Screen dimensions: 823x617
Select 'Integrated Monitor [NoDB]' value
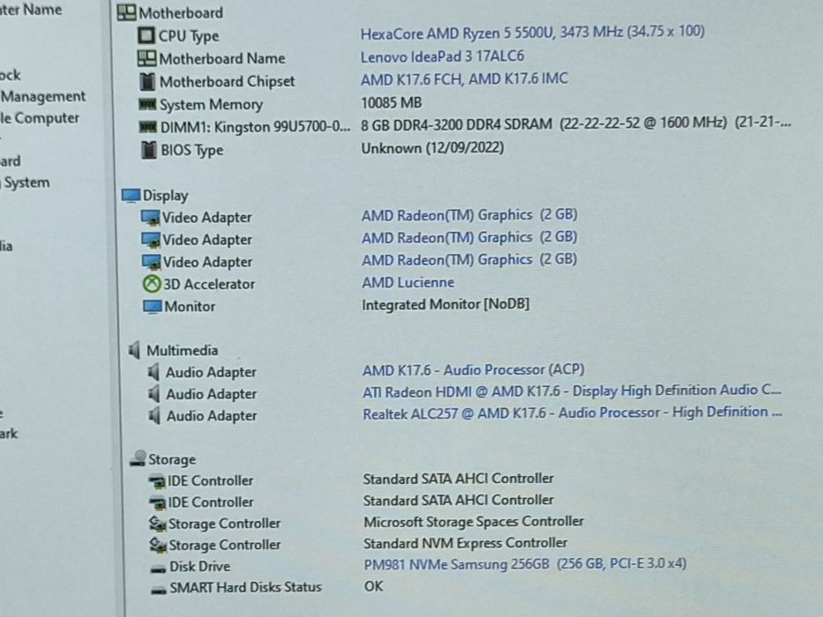pyautogui.click(x=445, y=304)
